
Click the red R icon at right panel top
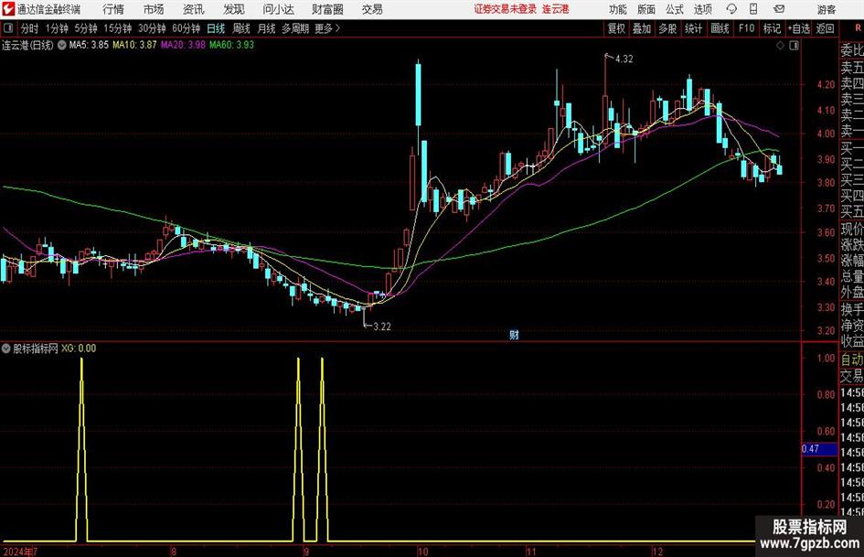858,28
